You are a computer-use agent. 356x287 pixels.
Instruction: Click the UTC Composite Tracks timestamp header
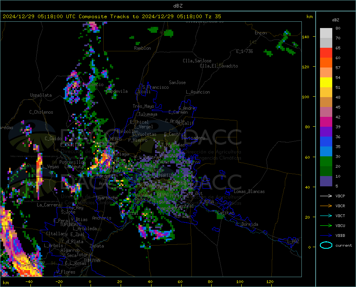pyautogui.click(x=112, y=17)
